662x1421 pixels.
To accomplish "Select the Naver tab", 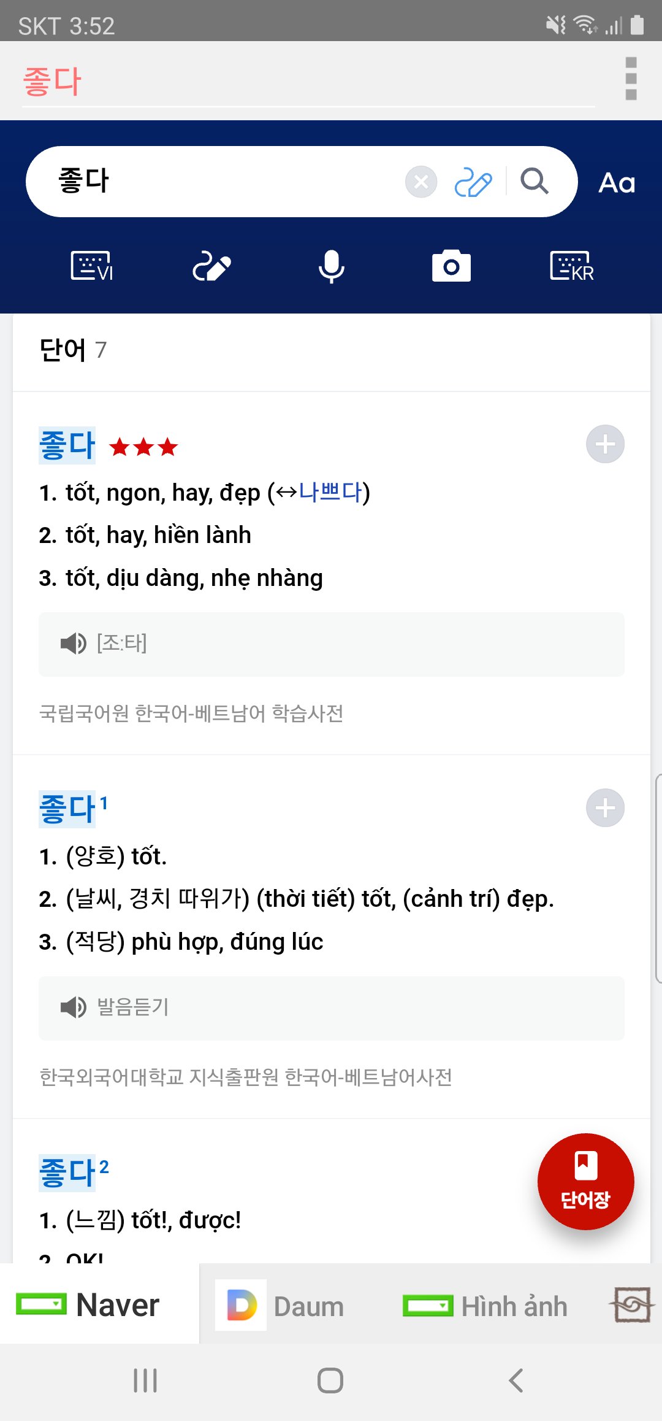I will [x=89, y=1306].
